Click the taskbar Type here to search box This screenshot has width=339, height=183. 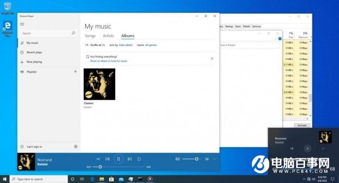pyautogui.click(x=39, y=179)
